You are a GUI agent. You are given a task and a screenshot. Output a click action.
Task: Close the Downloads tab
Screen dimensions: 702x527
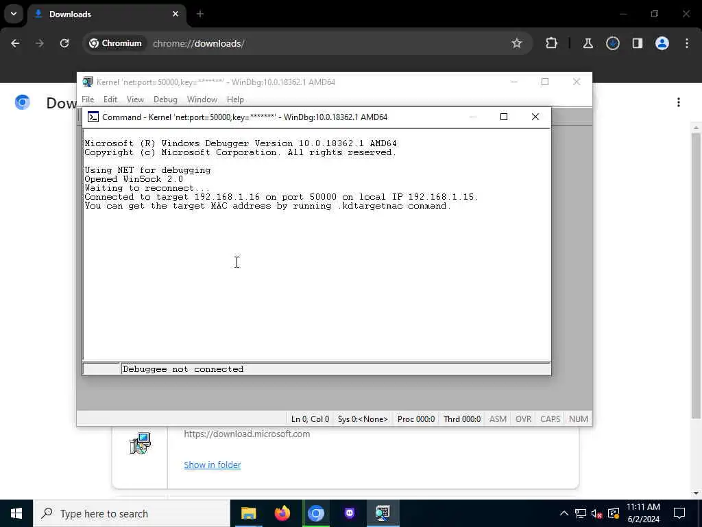coord(175,14)
